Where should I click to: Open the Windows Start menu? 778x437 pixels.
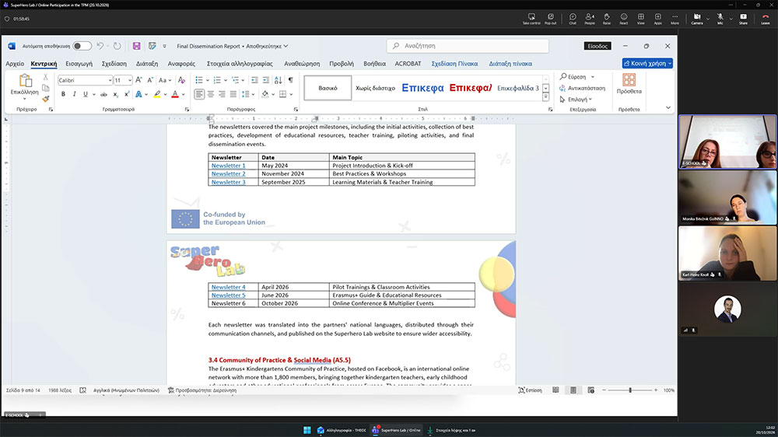[x=307, y=430]
